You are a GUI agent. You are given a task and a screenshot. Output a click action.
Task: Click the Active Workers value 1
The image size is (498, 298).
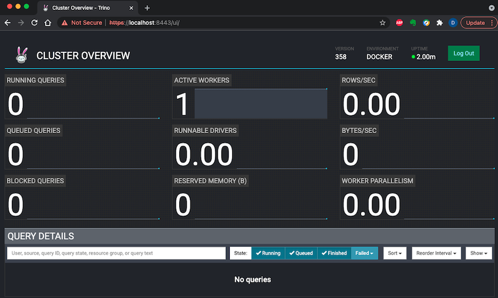(182, 104)
